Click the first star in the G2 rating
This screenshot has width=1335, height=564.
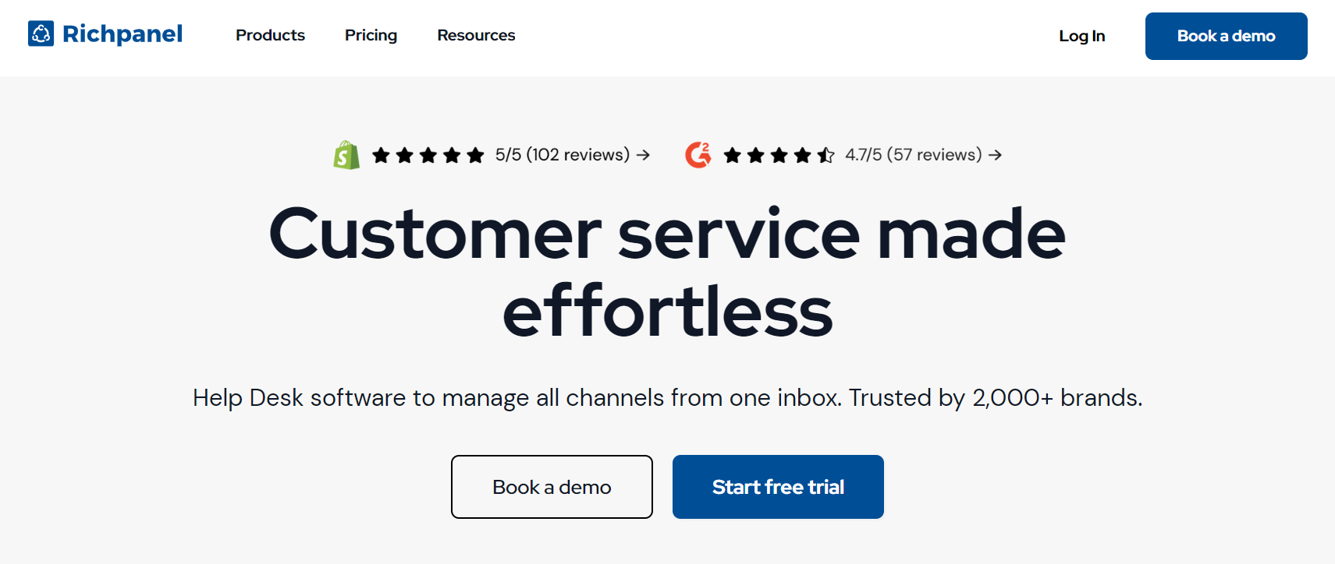pyautogui.click(x=732, y=155)
